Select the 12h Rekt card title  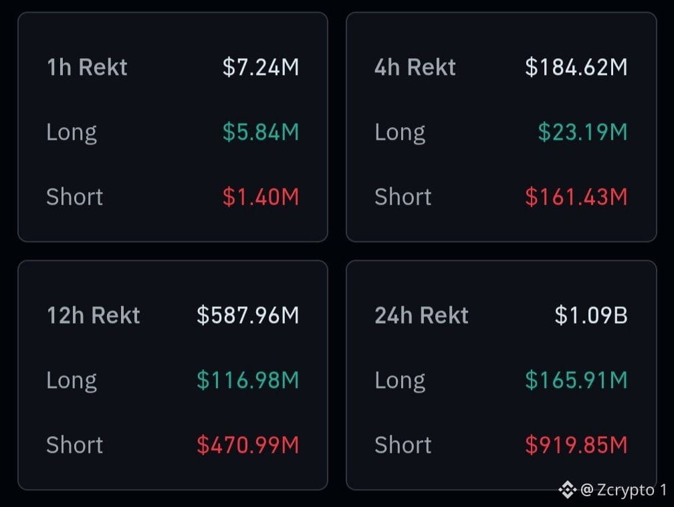tap(94, 316)
